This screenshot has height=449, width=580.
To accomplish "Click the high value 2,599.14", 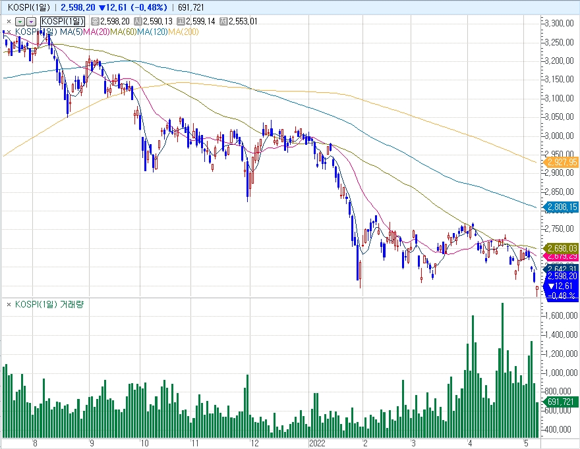I will [200, 22].
